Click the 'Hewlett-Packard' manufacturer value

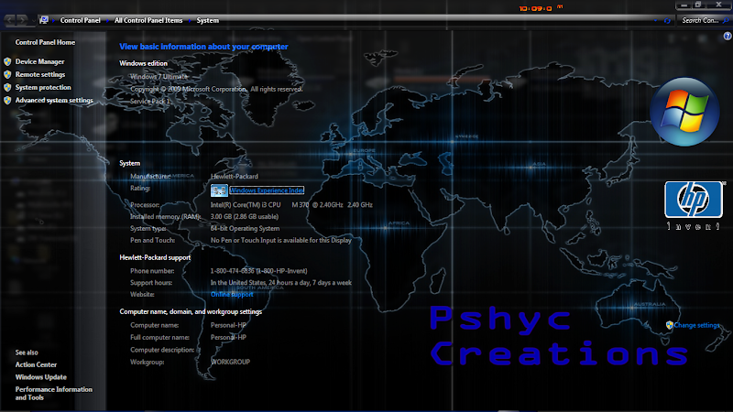(x=235, y=177)
